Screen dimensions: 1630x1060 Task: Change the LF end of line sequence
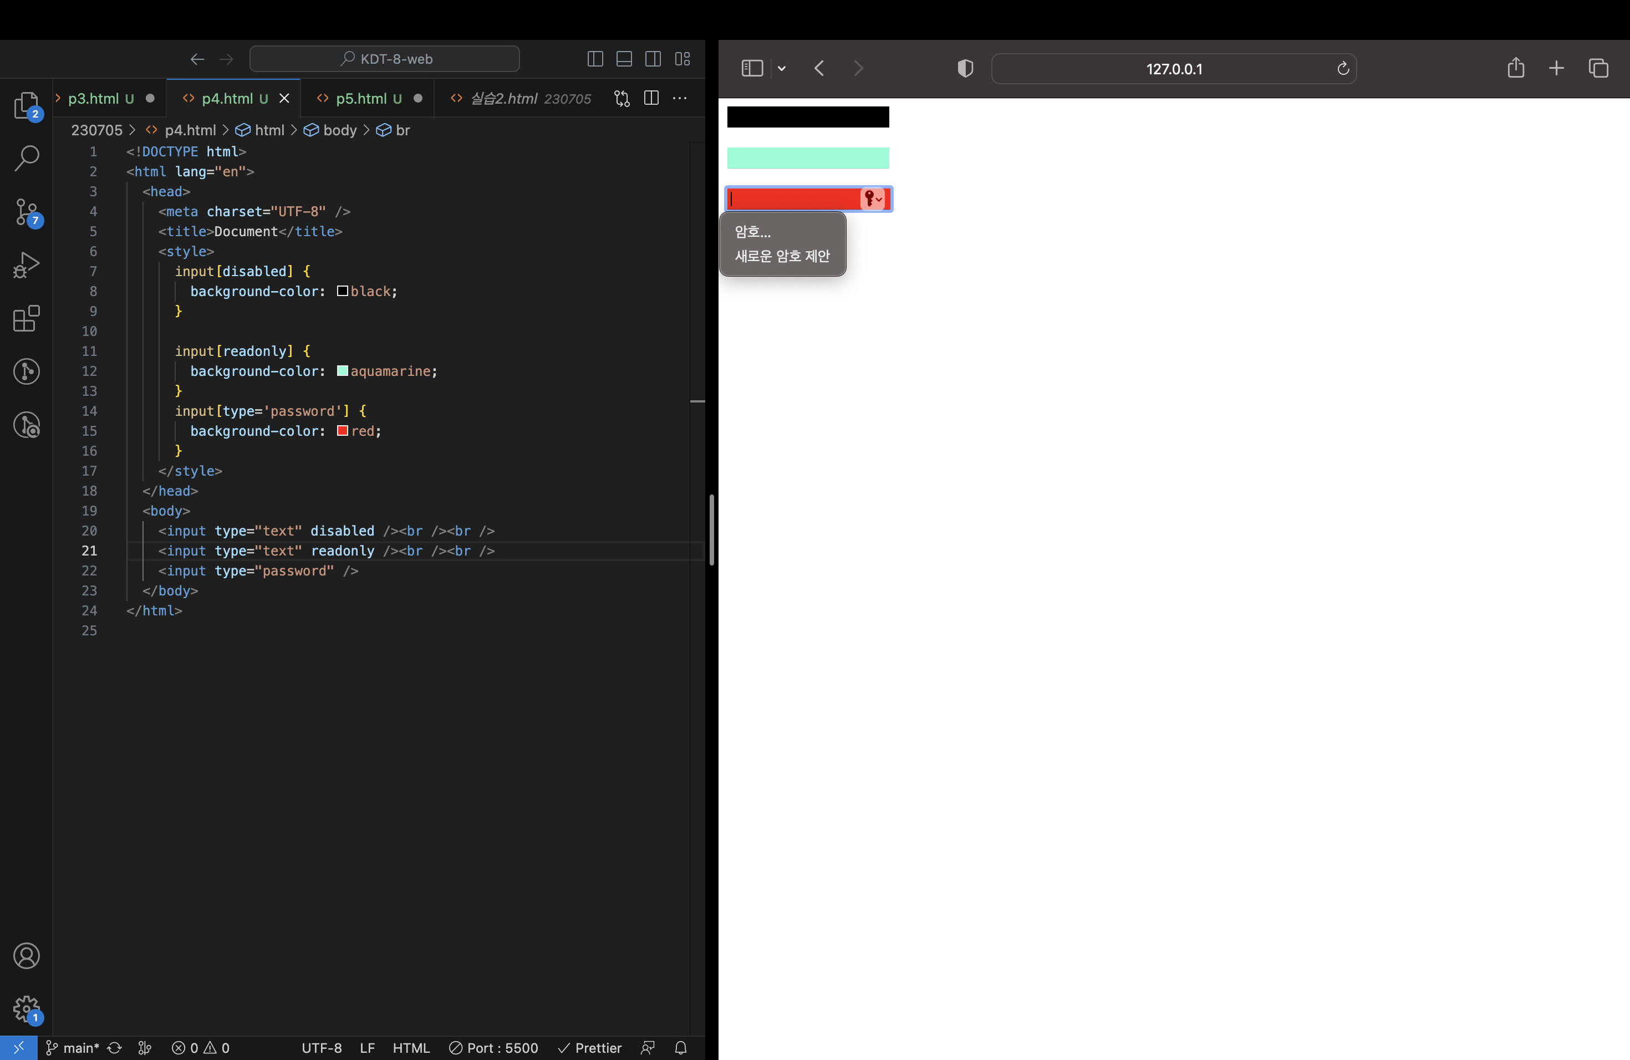(x=367, y=1048)
